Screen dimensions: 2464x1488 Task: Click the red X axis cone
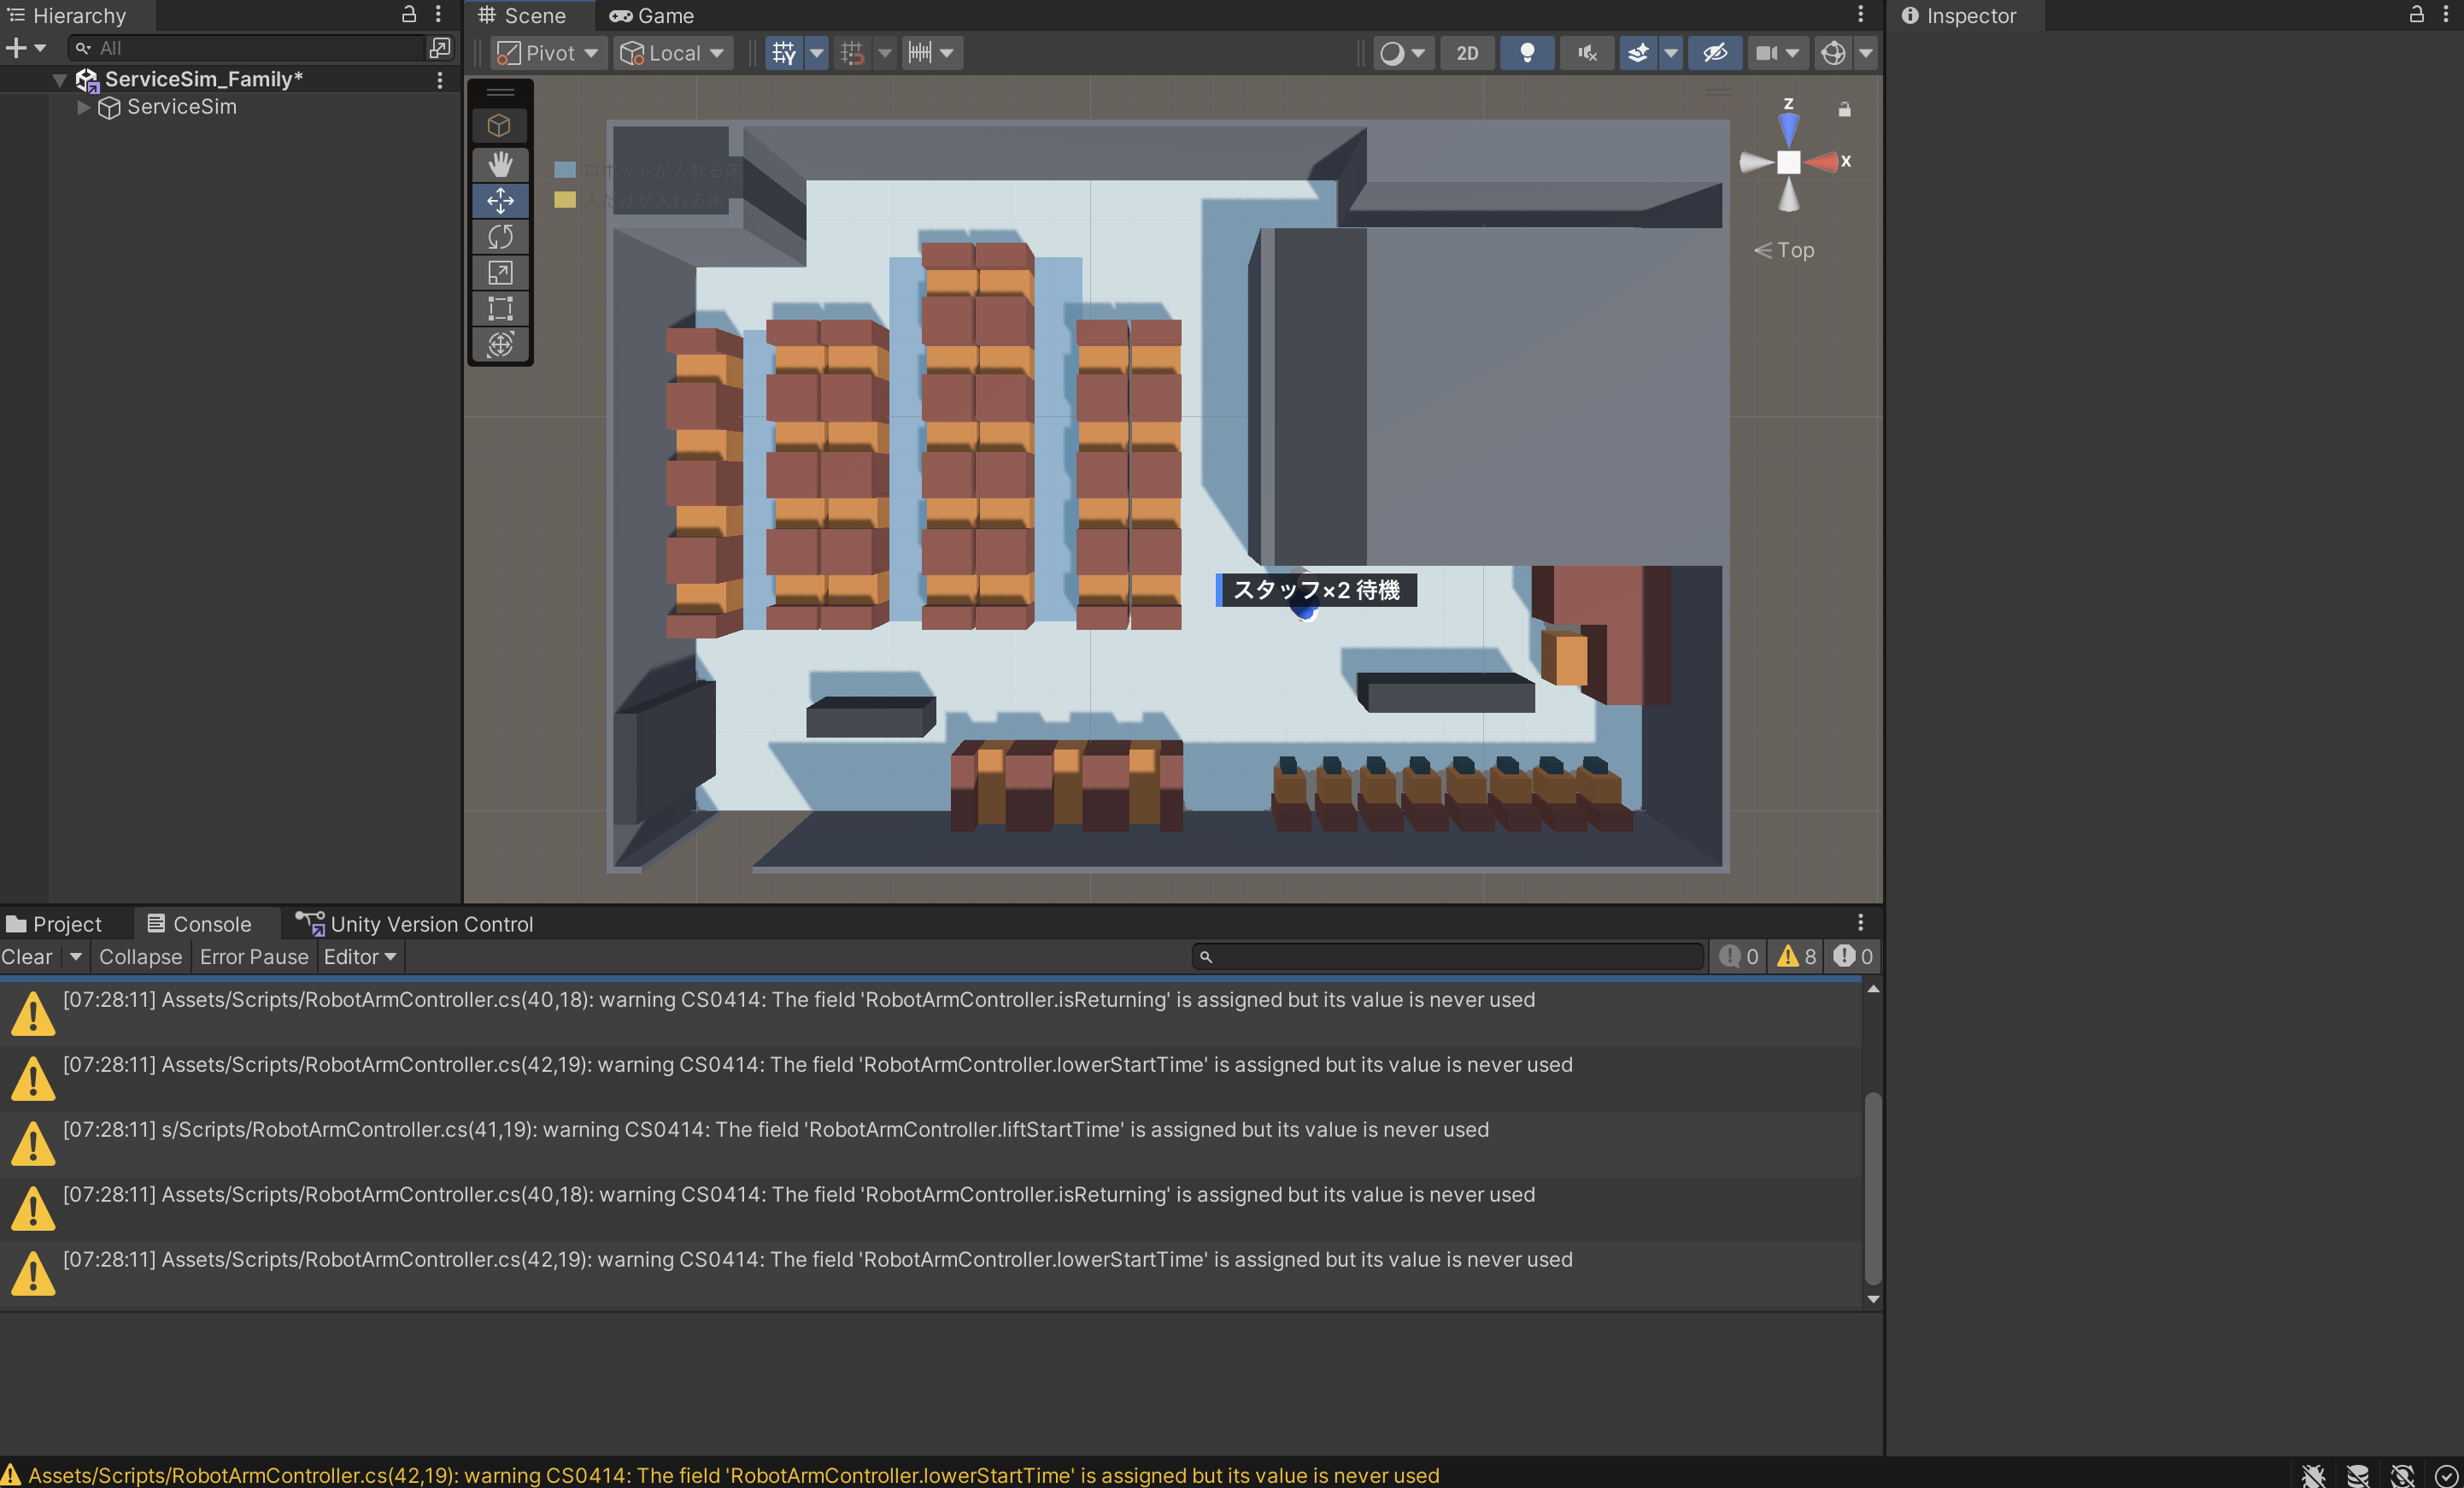tap(1821, 162)
